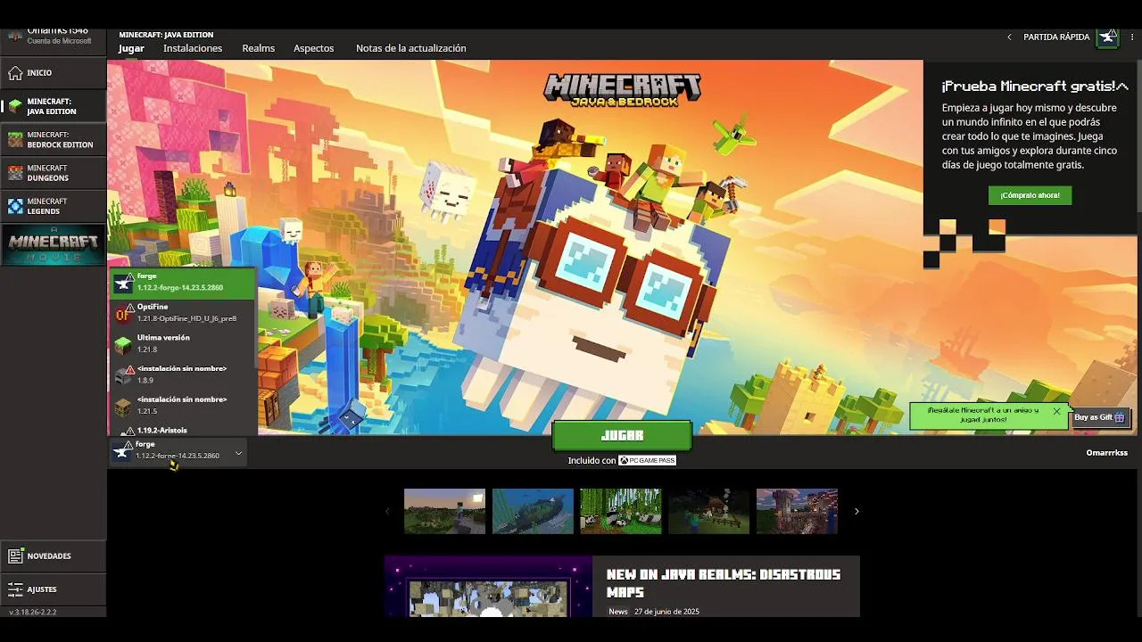Click the furnace icon for 1.8.9

[123, 375]
